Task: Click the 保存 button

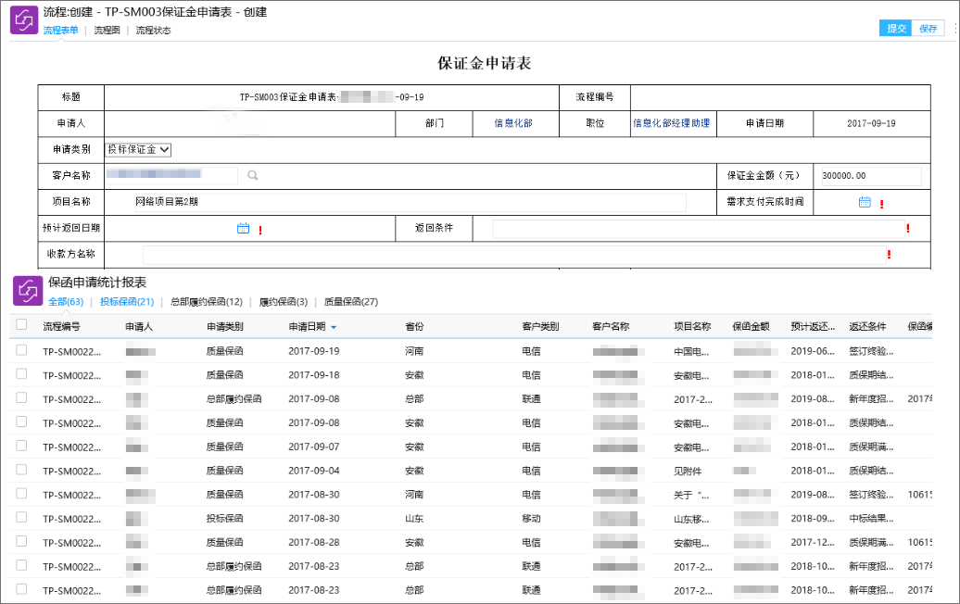Action: [928, 28]
